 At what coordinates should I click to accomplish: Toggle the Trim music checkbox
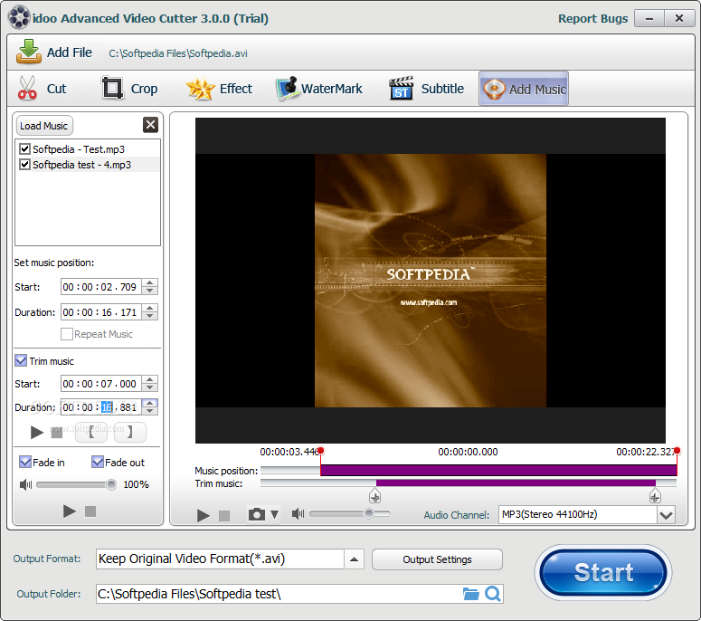coord(21,360)
